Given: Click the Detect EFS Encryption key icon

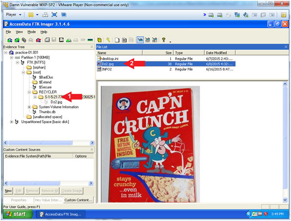Looking at the screenshot, I should [x=108, y=40].
